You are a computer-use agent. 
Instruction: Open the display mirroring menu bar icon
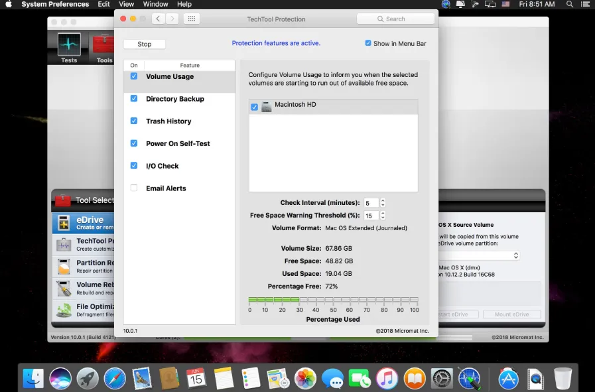[x=490, y=4]
